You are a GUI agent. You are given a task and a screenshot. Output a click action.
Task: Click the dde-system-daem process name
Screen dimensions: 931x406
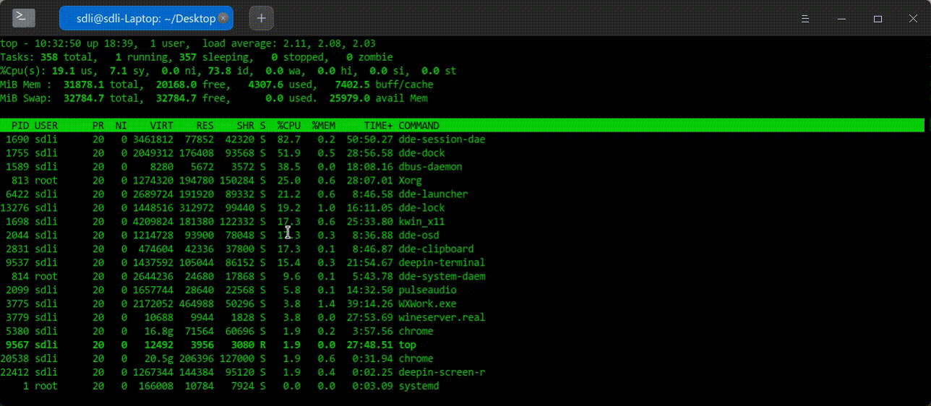pyautogui.click(x=442, y=277)
